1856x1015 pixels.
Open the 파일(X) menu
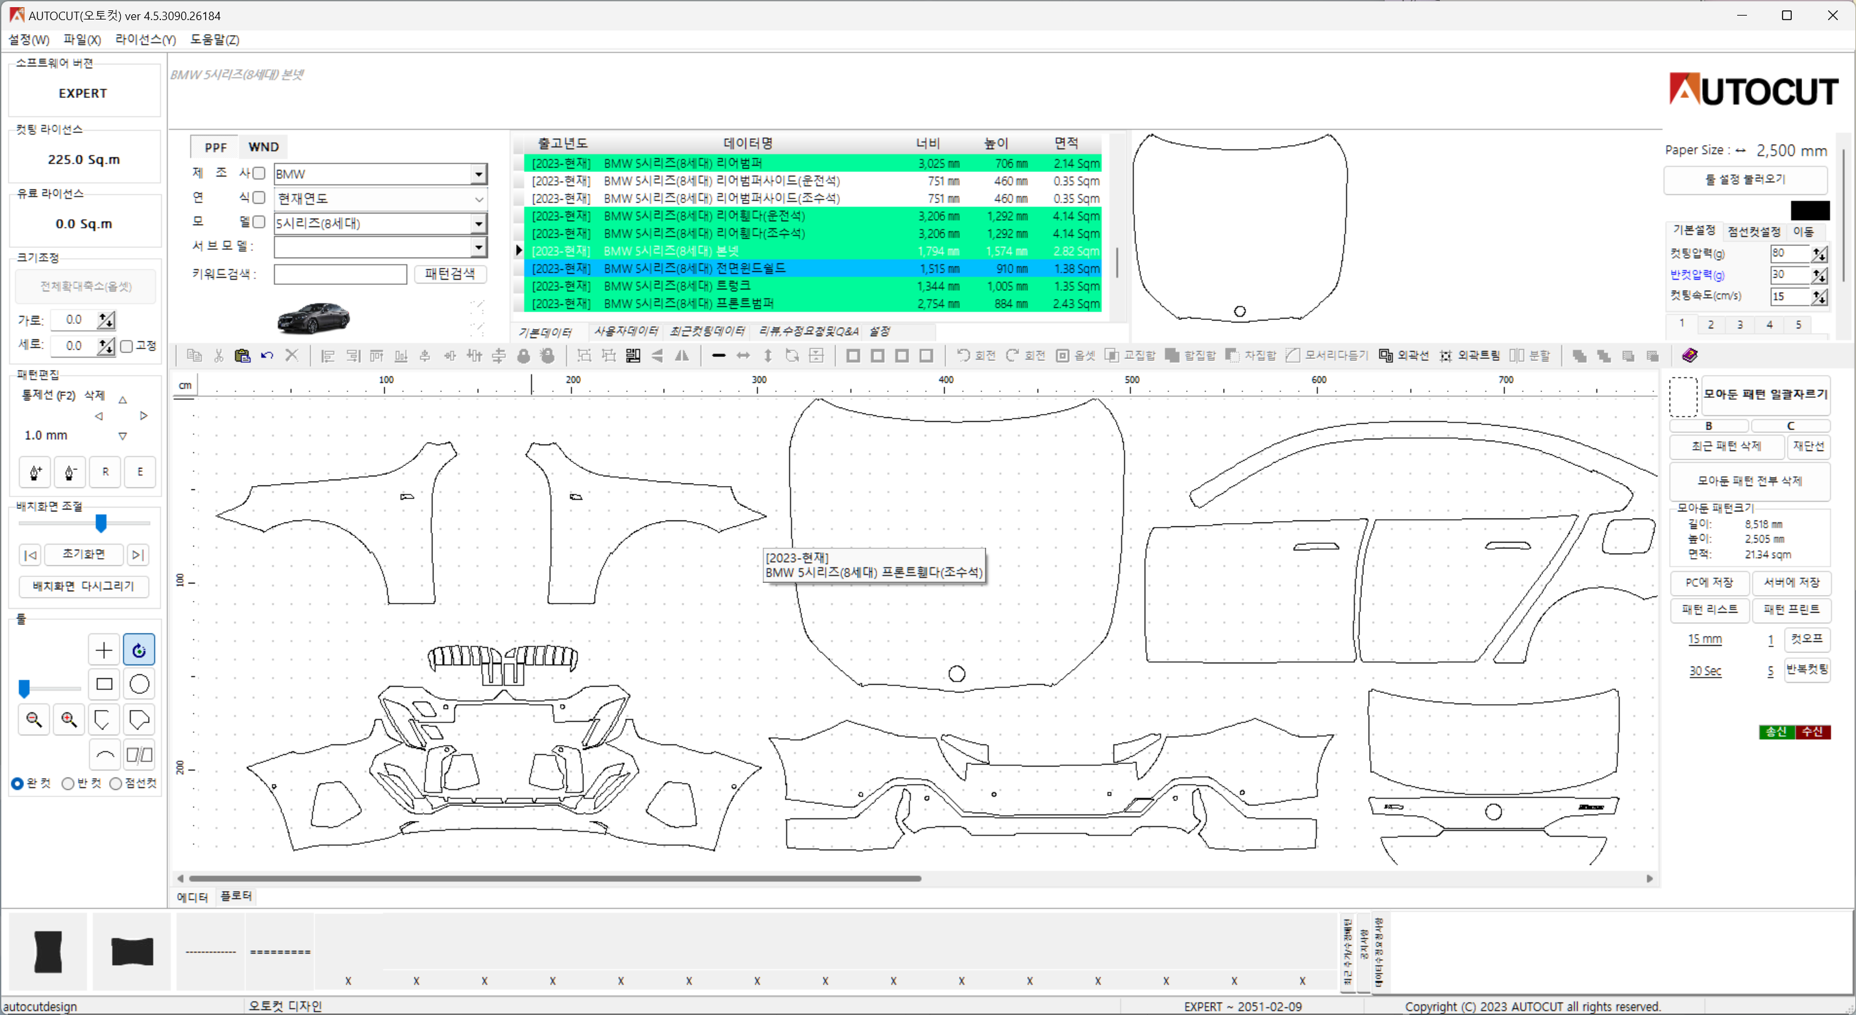coord(82,40)
